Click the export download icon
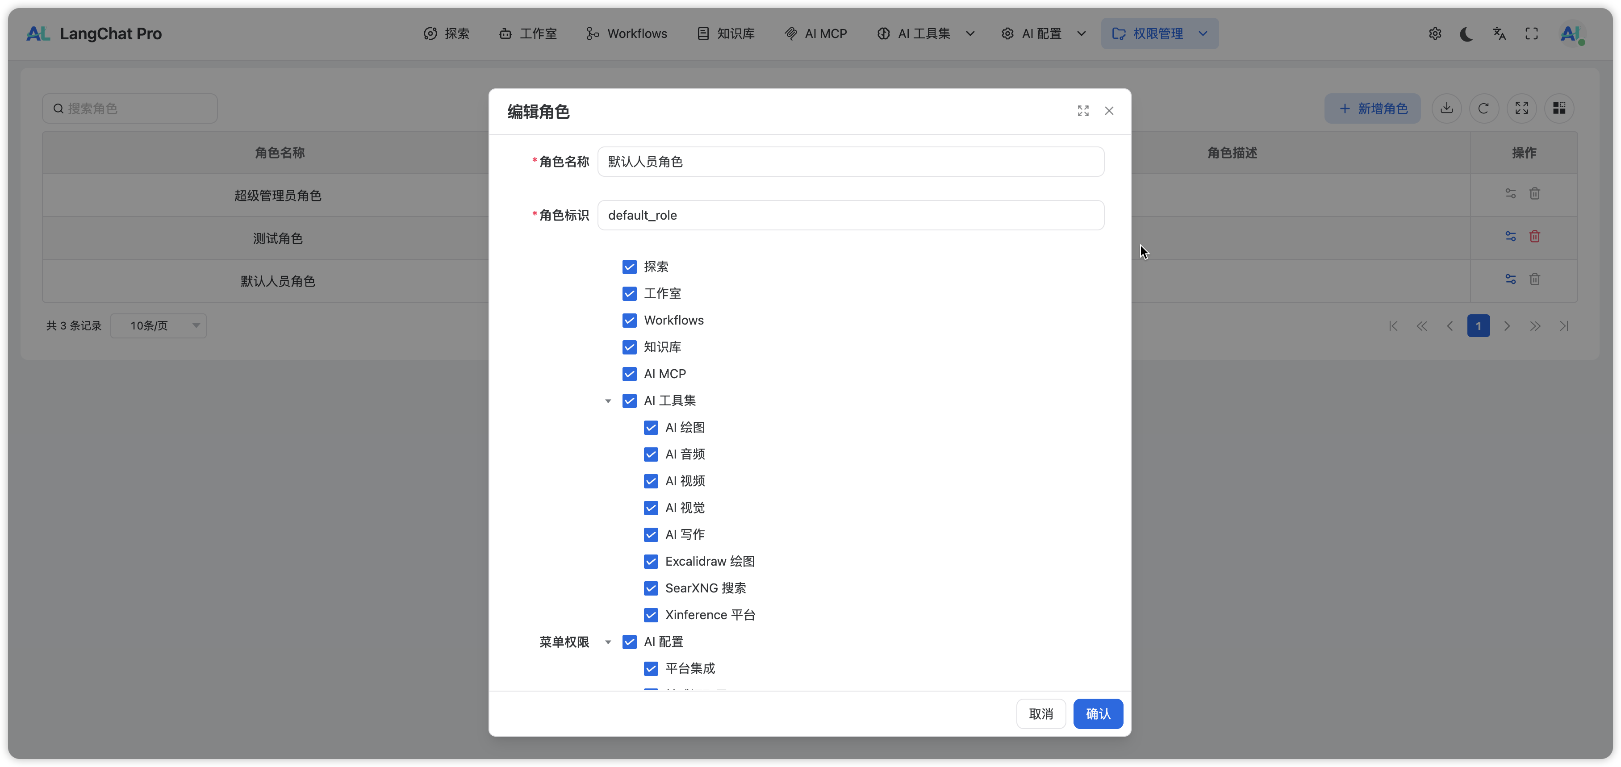 (x=1446, y=108)
